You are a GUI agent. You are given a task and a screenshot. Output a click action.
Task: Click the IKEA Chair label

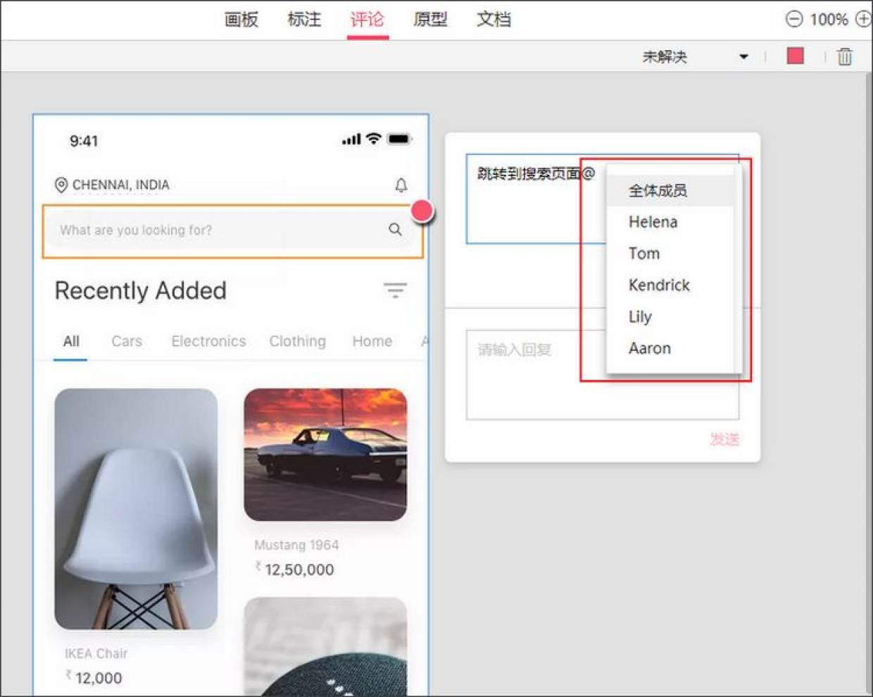click(96, 653)
